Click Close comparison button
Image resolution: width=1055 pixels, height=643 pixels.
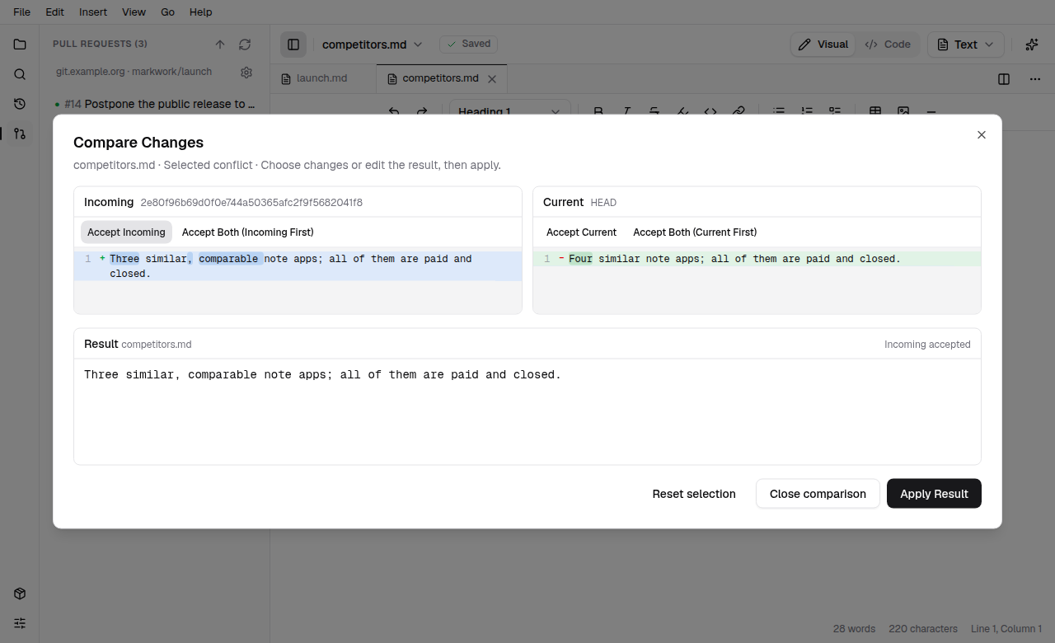click(818, 494)
